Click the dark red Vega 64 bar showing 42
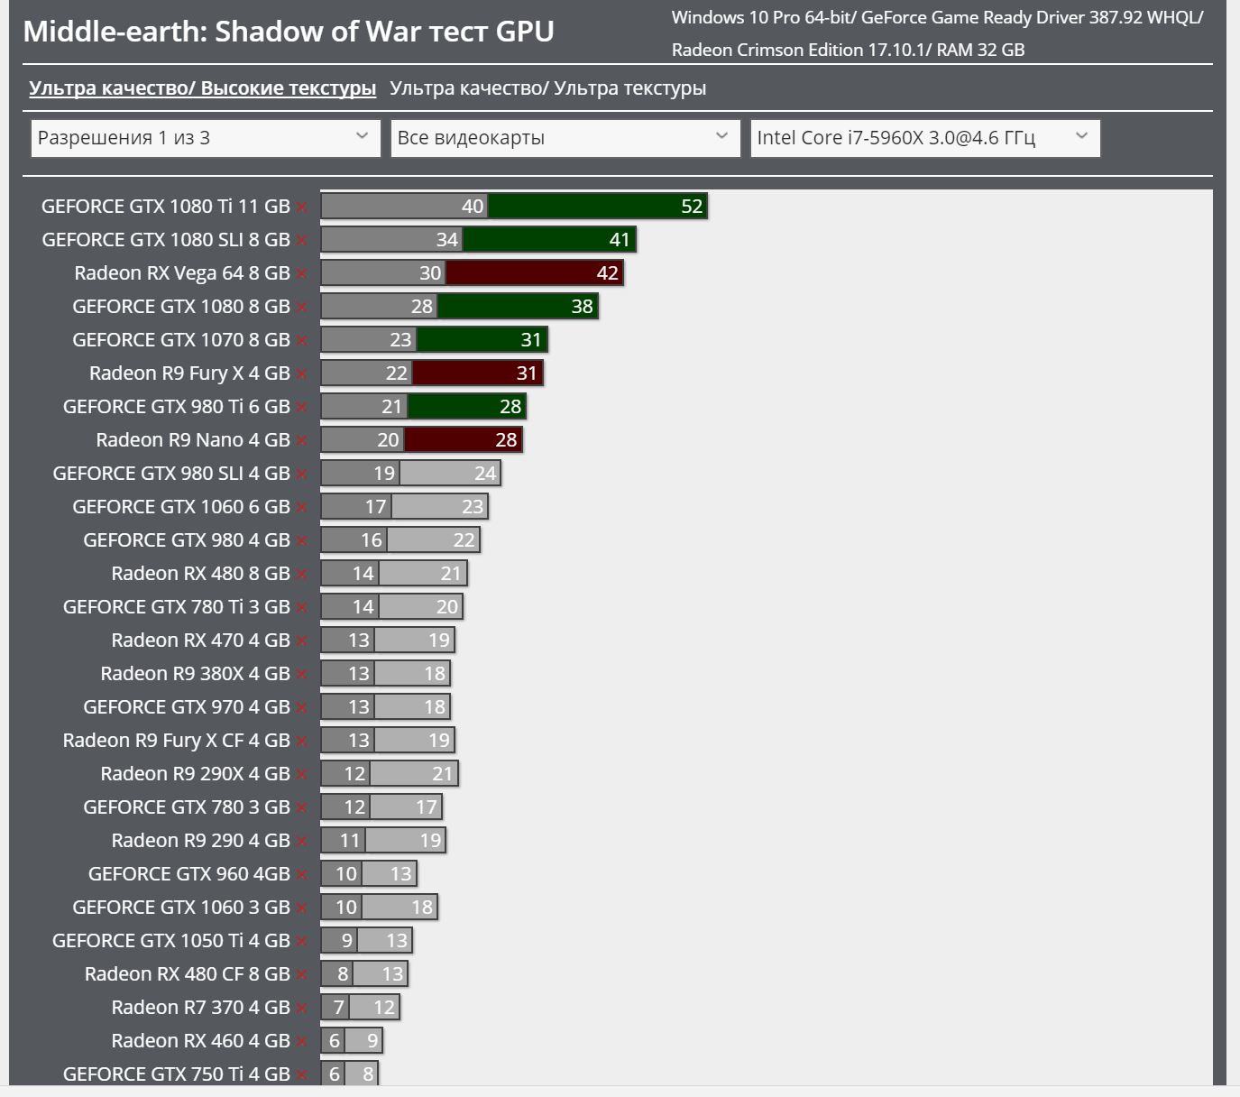The image size is (1240, 1097). (x=533, y=273)
